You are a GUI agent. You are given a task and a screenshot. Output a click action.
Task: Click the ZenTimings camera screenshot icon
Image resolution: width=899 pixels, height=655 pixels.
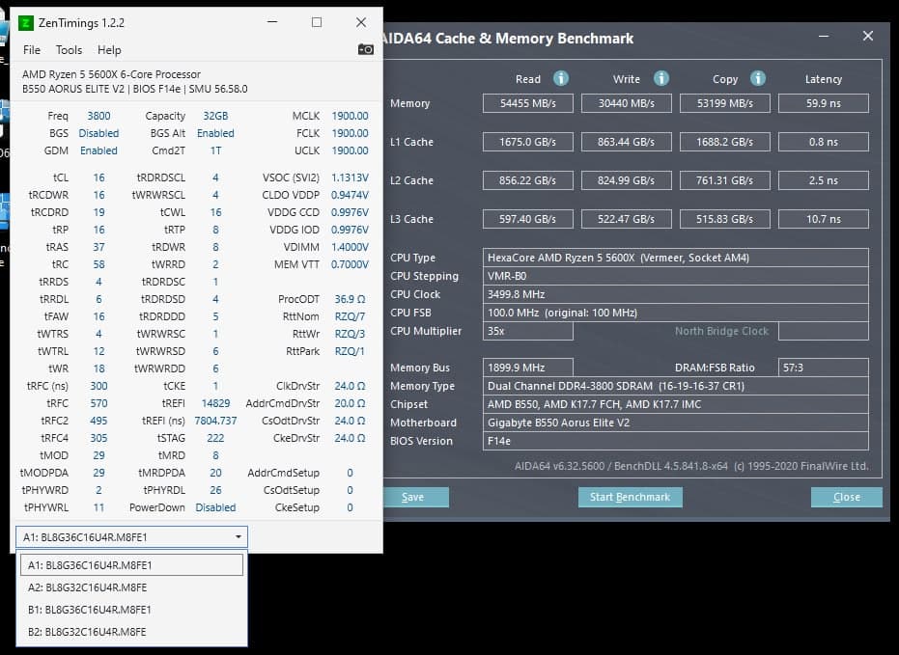(365, 50)
